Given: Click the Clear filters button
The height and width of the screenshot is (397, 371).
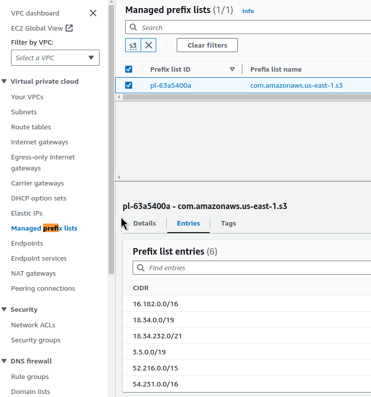Looking at the screenshot, I should click(x=207, y=45).
